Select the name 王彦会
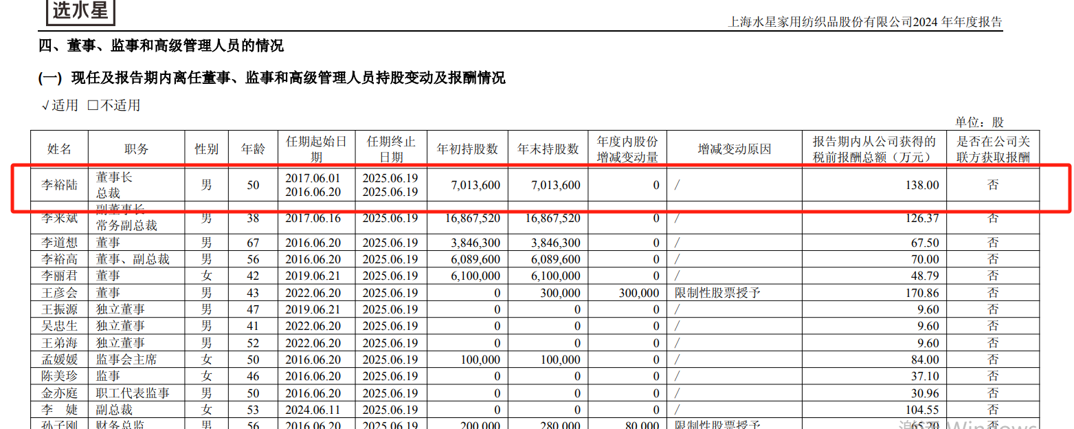 [x=60, y=293]
